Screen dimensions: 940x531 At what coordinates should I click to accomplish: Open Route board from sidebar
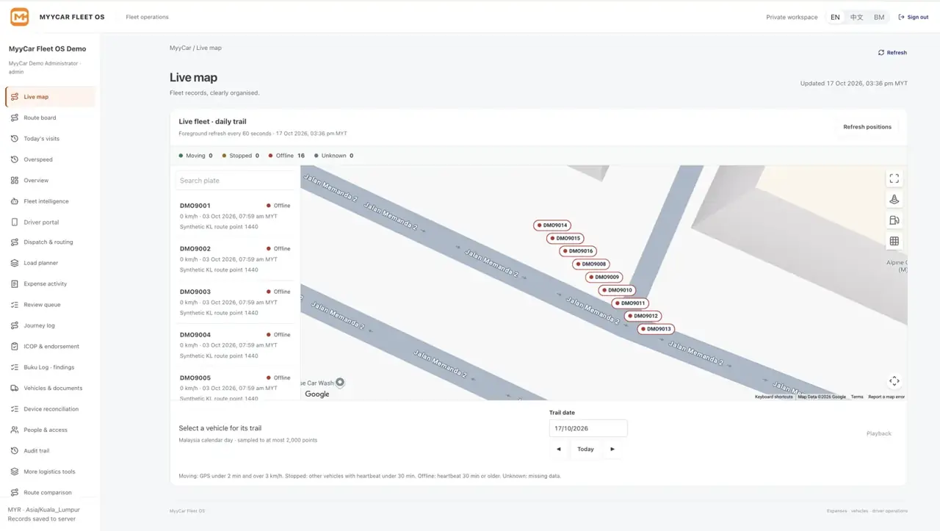point(50,118)
